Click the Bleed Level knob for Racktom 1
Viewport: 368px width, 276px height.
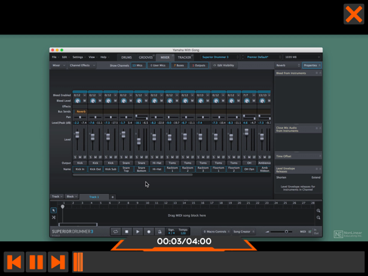click(170, 101)
